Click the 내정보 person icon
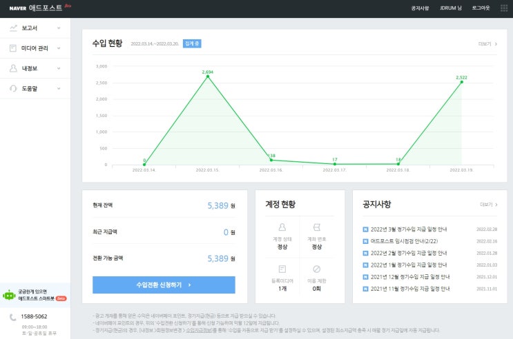The width and height of the screenshot is (513, 339). coord(13,68)
